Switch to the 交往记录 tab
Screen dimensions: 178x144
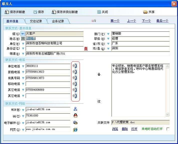[36, 21]
